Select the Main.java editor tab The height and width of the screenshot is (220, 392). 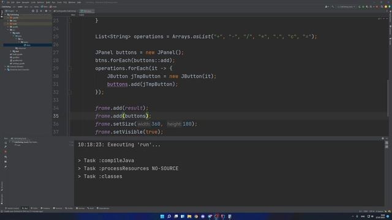(86, 11)
